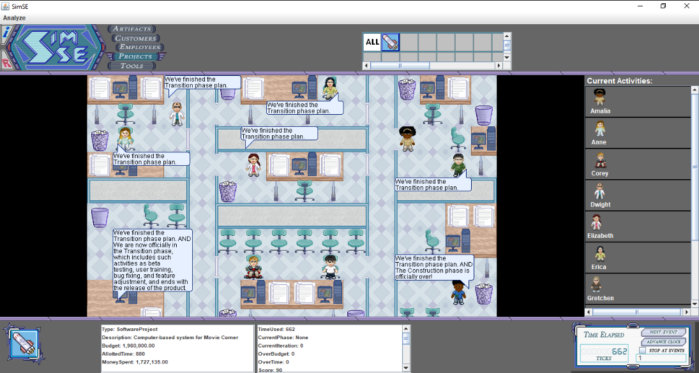Click the rocket project icon in selector grid
Image resolution: width=699 pixels, height=373 pixels.
click(390, 42)
